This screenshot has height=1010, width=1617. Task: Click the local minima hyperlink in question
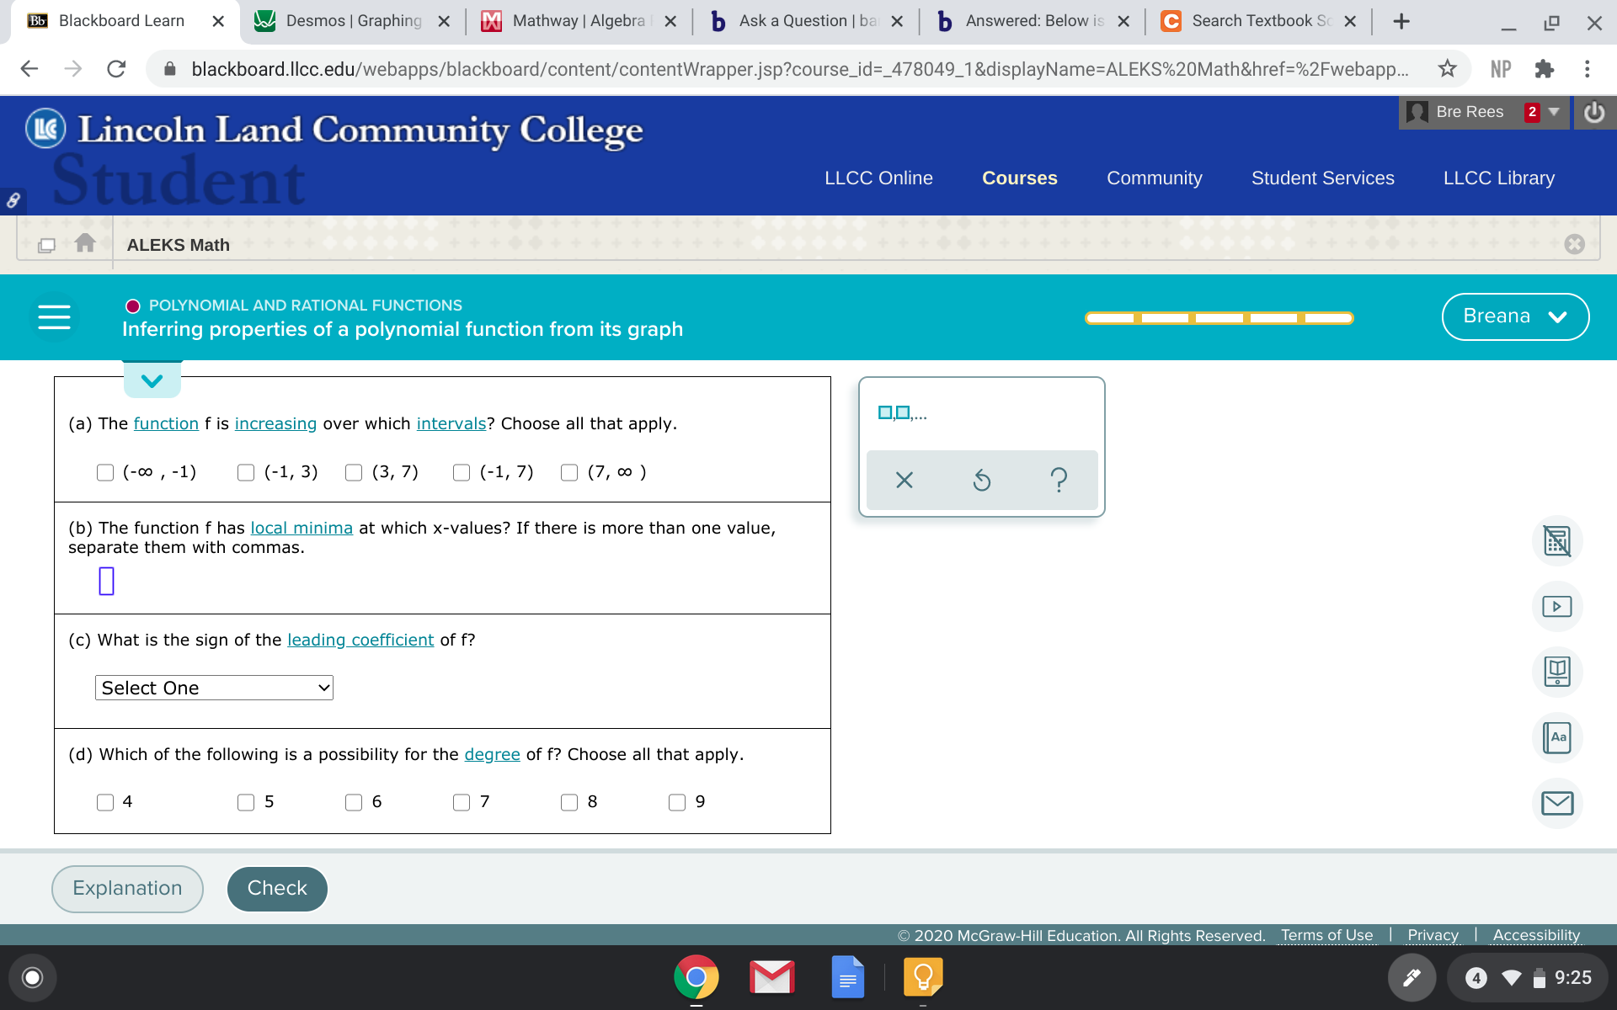pos(301,527)
